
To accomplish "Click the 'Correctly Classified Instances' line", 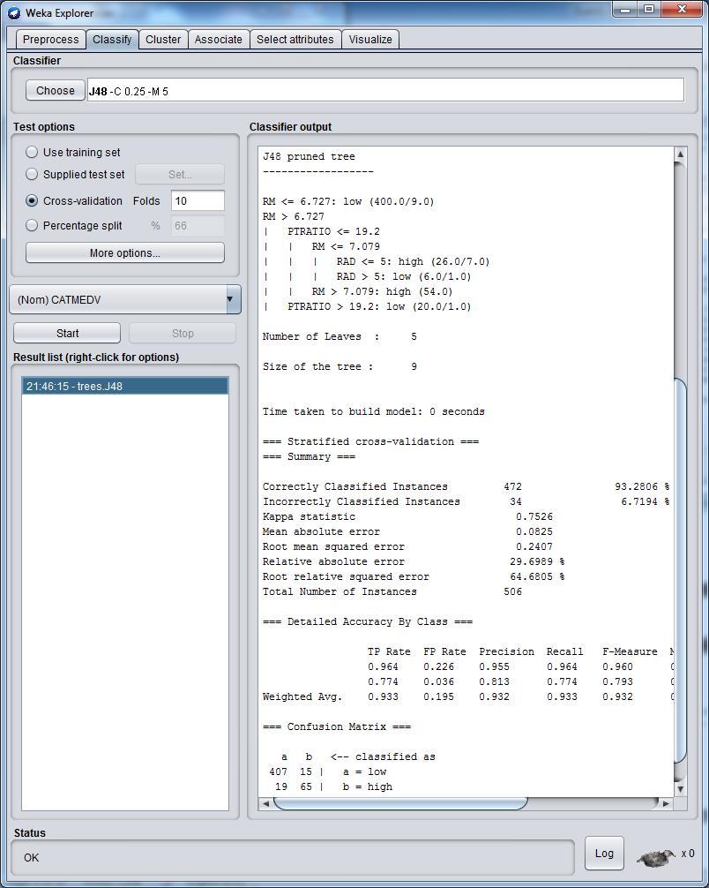I will click(x=466, y=486).
